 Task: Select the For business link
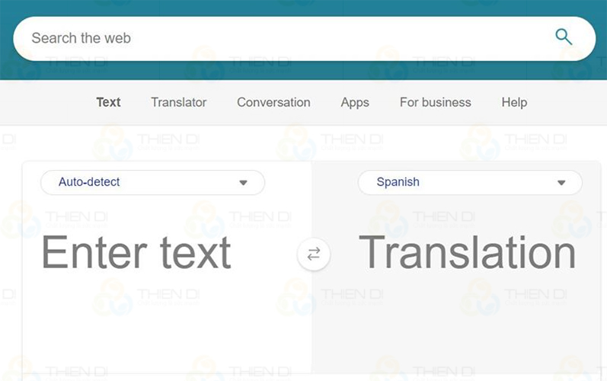[435, 102]
